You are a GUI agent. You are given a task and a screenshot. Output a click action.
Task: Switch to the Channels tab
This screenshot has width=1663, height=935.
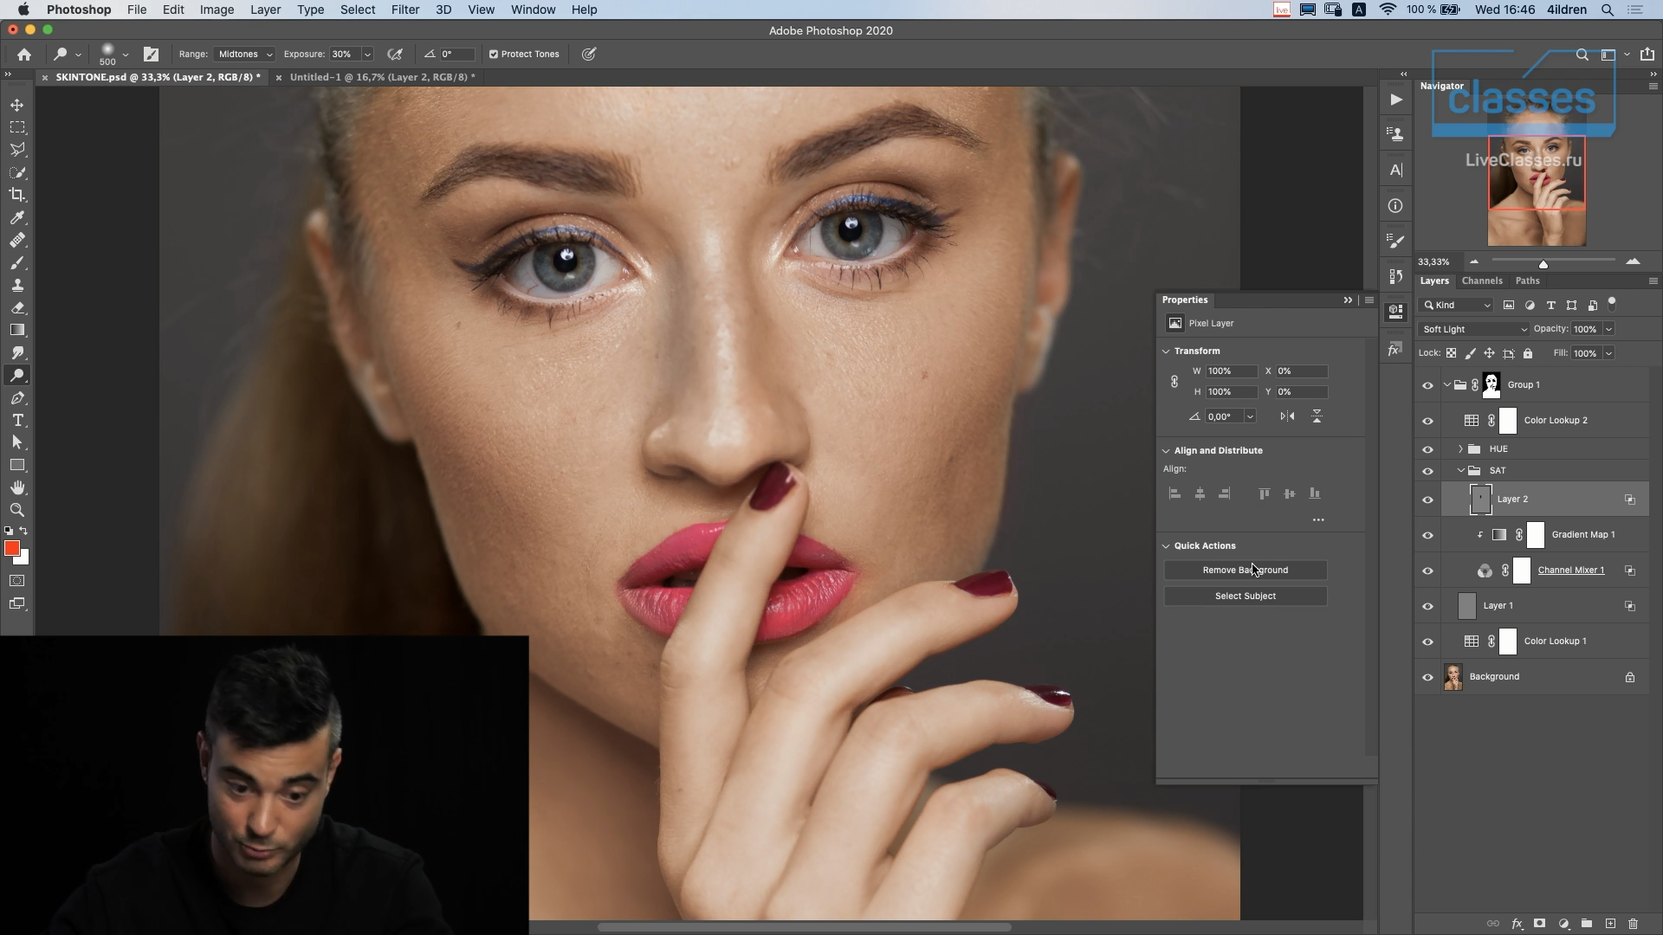click(1481, 280)
